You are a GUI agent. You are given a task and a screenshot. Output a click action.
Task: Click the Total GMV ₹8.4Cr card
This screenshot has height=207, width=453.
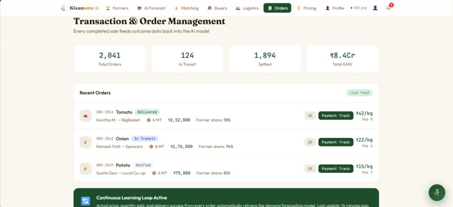tap(343, 58)
